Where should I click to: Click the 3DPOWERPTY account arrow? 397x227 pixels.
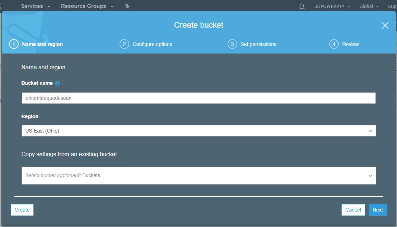[349, 6]
